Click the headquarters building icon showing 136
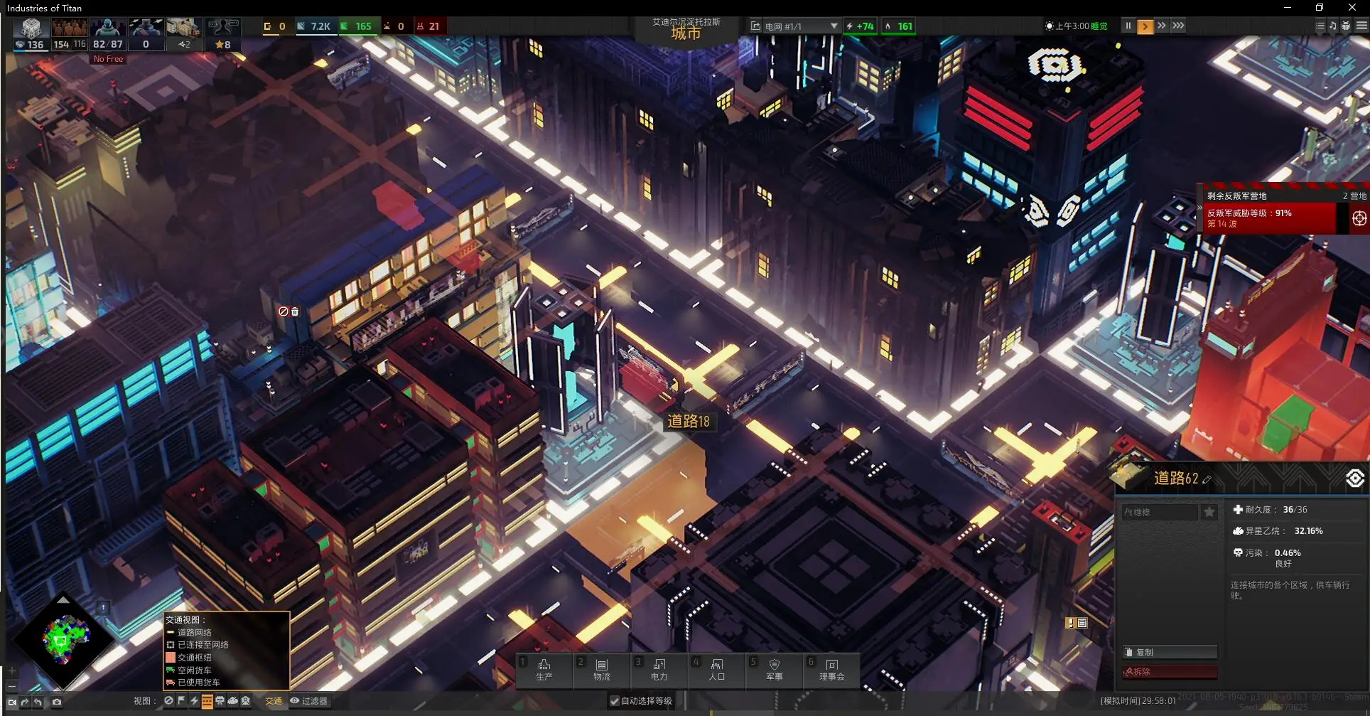Screen dimensions: 1370x716 pos(31,33)
